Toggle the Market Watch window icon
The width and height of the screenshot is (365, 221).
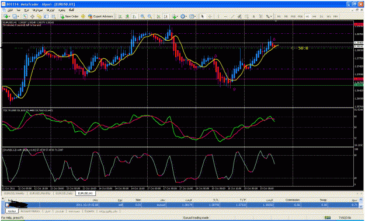(25, 16)
